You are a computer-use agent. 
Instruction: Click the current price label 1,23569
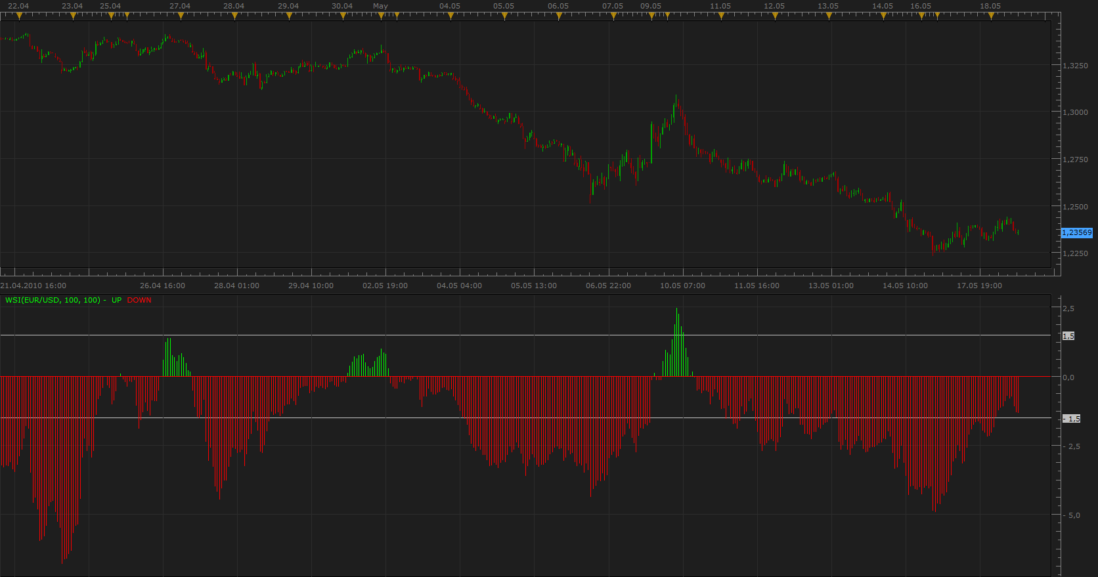click(1077, 232)
